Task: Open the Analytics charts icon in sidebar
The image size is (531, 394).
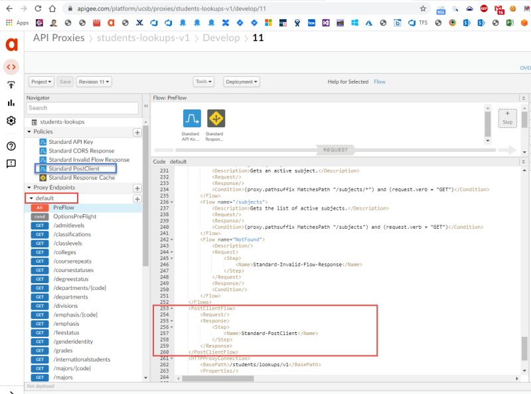Action: 11,103
